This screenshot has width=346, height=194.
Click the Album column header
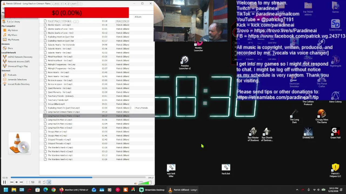(138, 17)
